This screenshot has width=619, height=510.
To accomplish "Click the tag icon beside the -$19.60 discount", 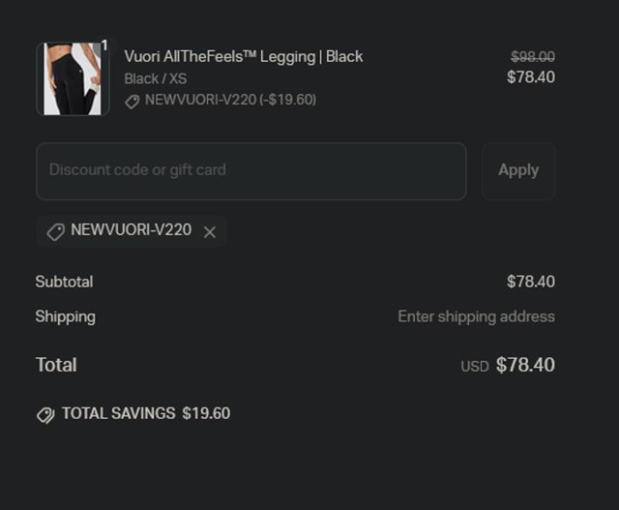I will (133, 101).
